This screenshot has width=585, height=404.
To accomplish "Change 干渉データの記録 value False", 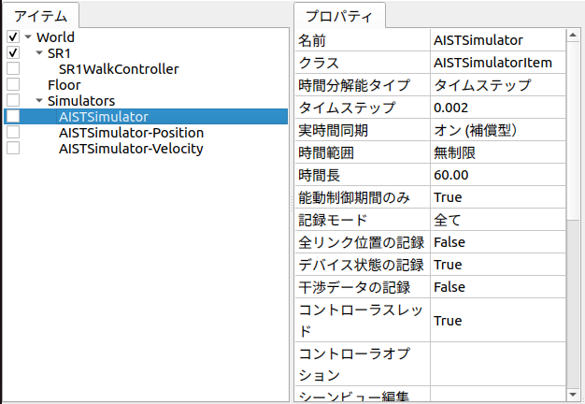I will tap(498, 287).
